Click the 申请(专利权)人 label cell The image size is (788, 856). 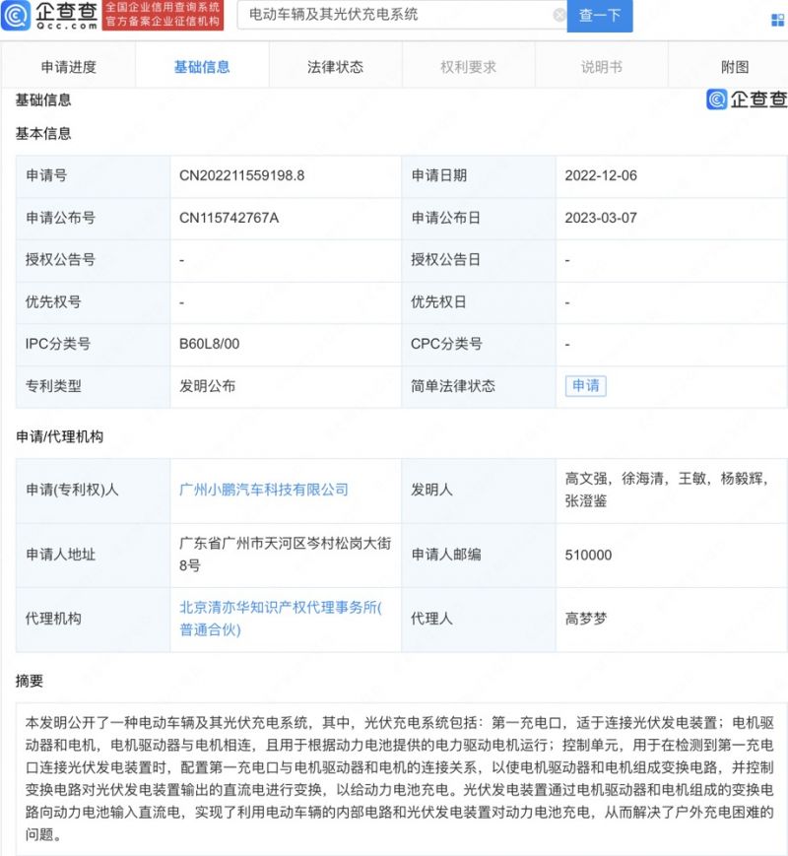click(x=94, y=491)
